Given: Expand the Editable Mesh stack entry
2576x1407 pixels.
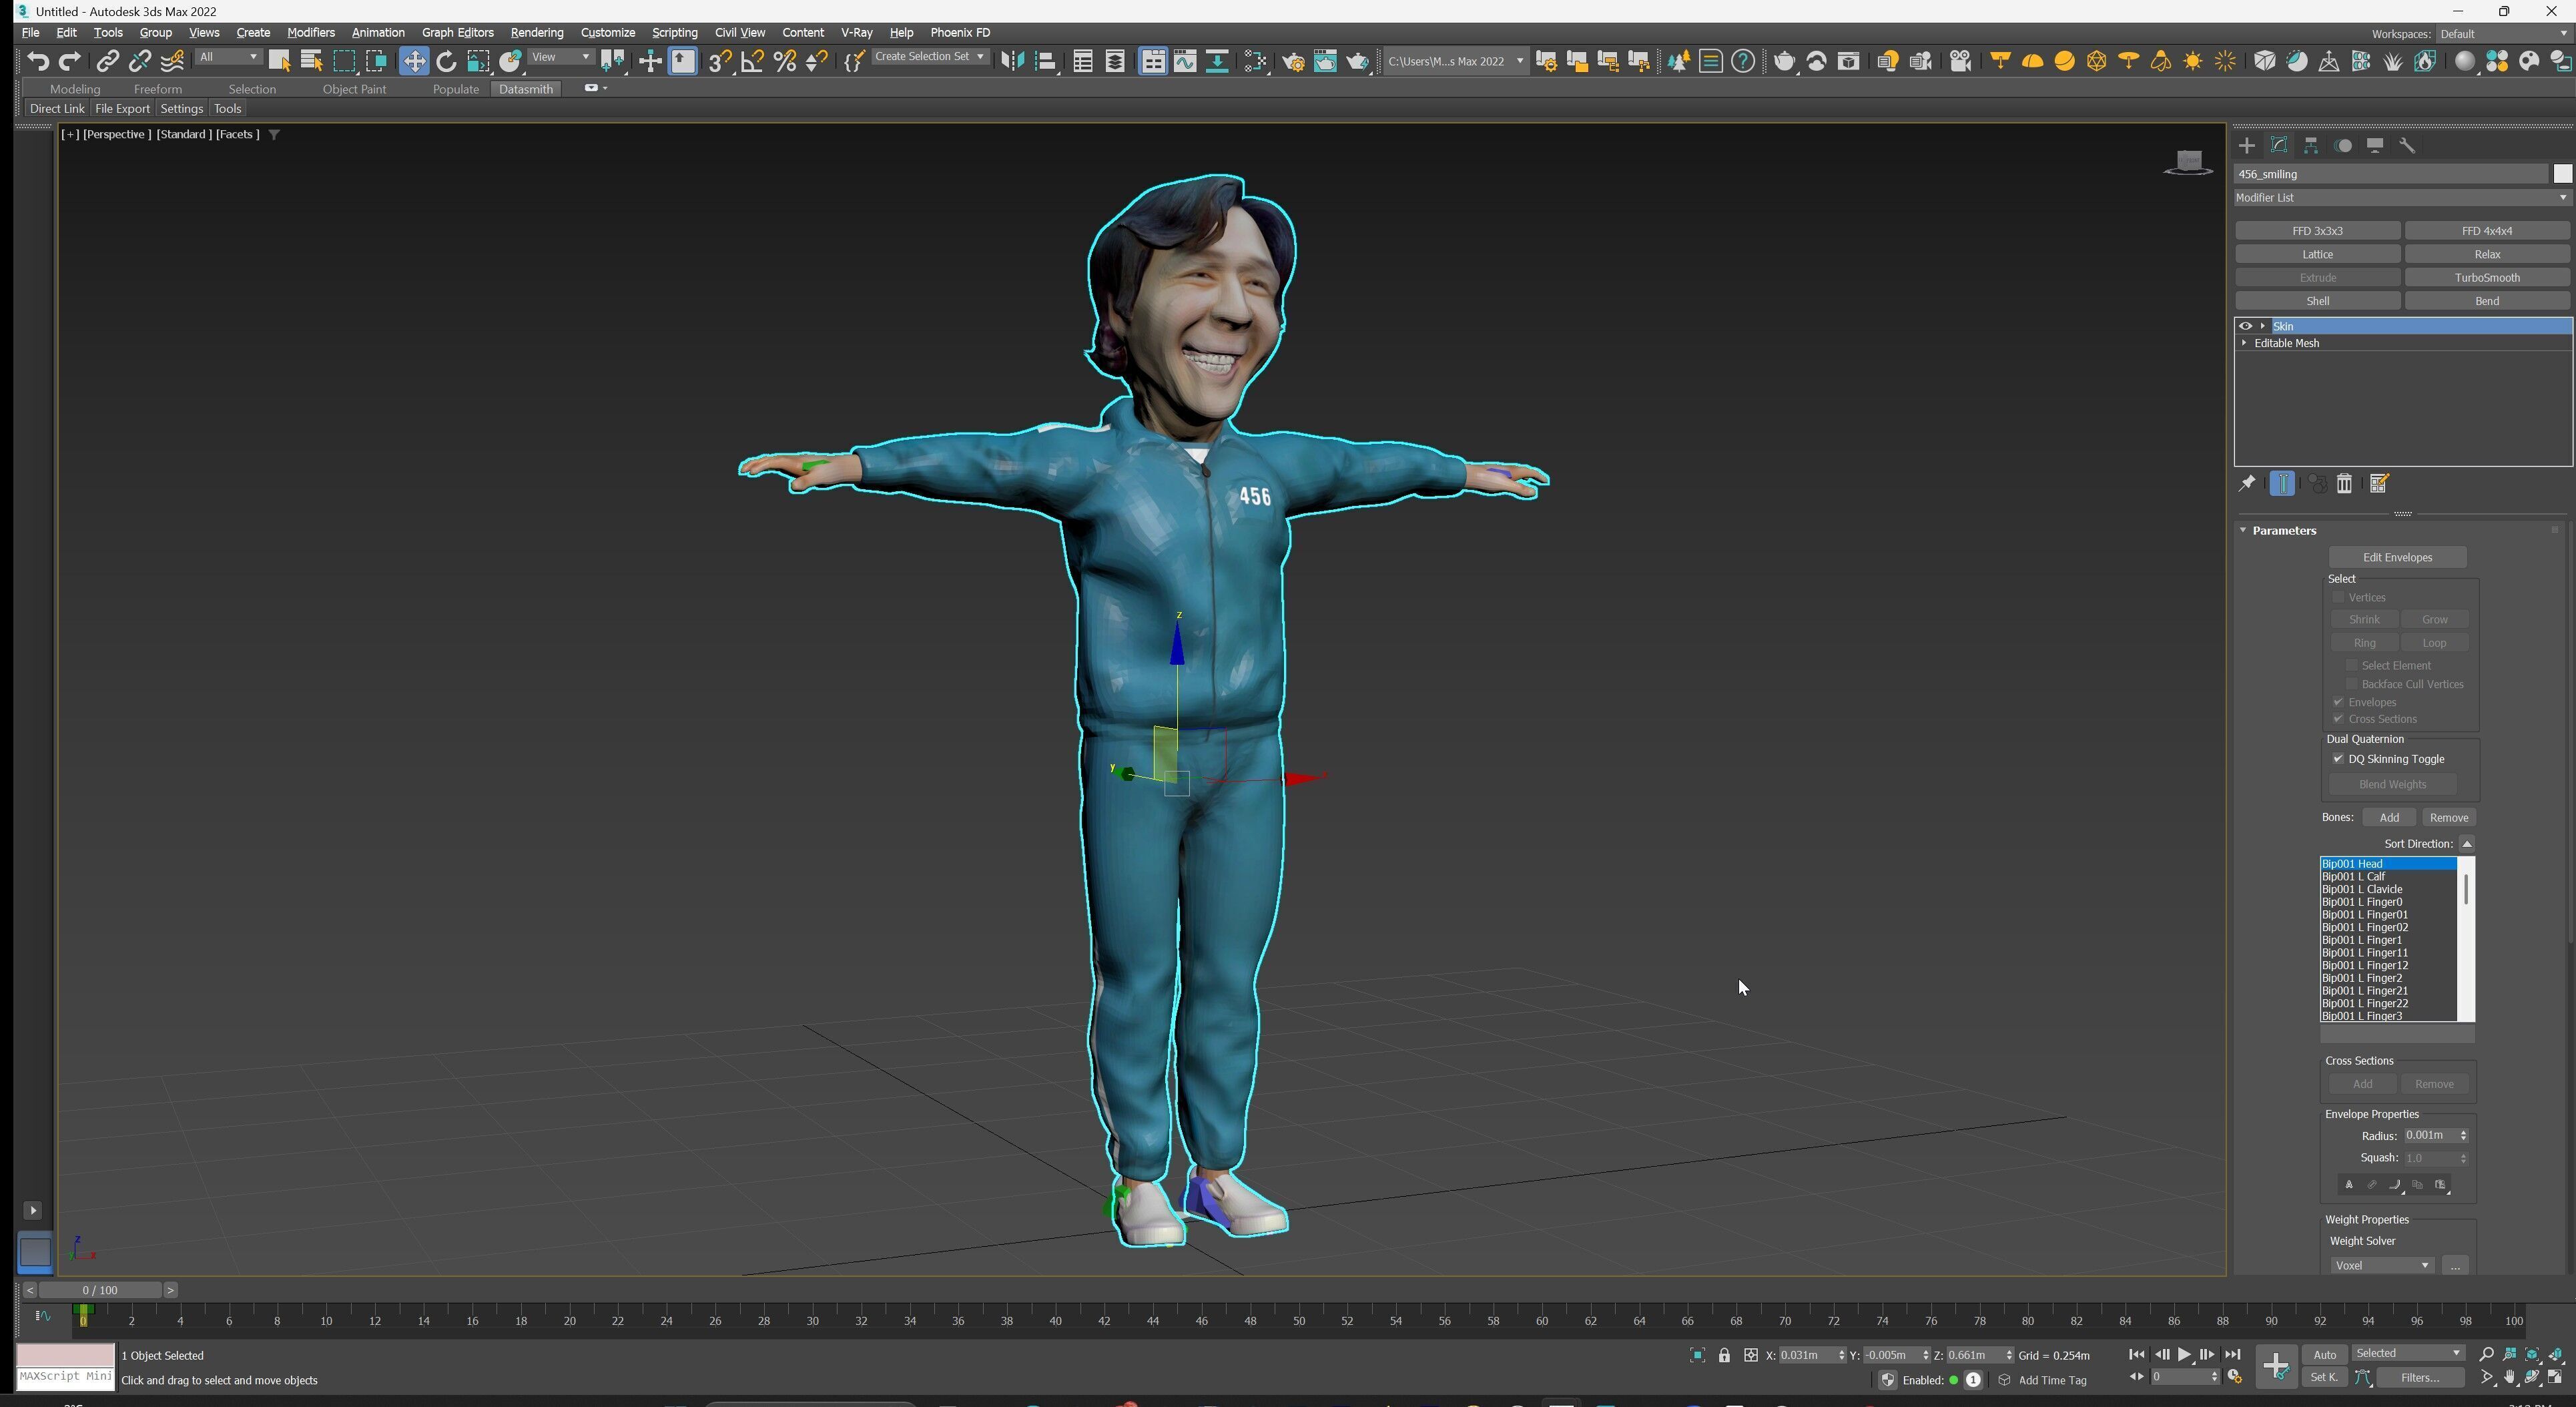Looking at the screenshot, I should [2245, 343].
